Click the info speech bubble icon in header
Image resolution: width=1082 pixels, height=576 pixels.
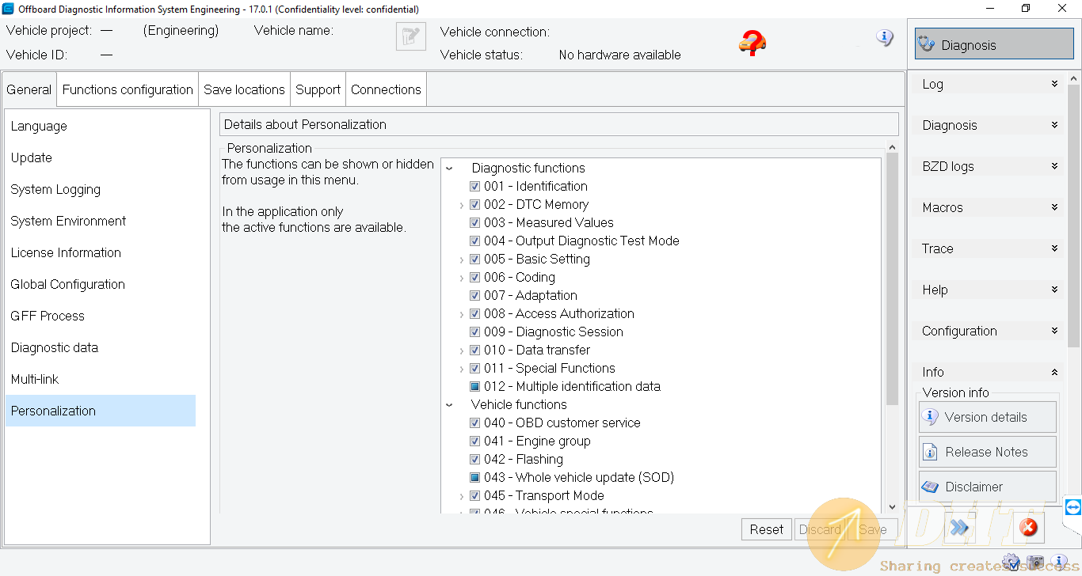point(884,38)
